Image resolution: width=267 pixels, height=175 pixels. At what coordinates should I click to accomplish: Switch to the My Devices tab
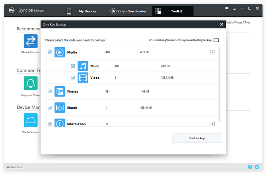[x=82, y=11]
